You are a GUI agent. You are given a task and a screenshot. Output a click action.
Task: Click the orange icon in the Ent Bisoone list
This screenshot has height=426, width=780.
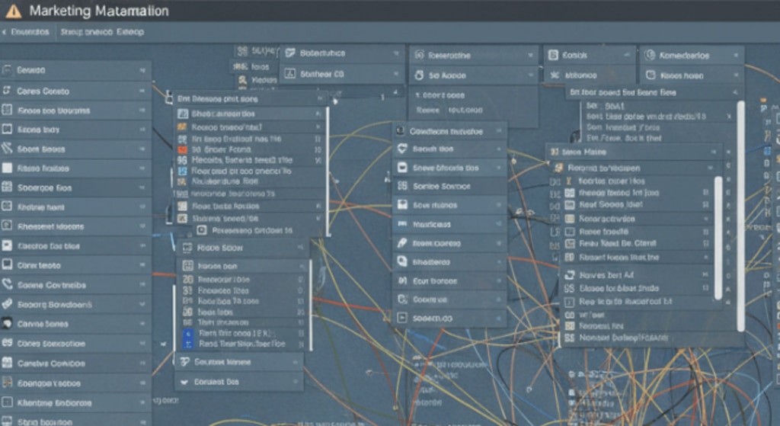[x=182, y=150]
